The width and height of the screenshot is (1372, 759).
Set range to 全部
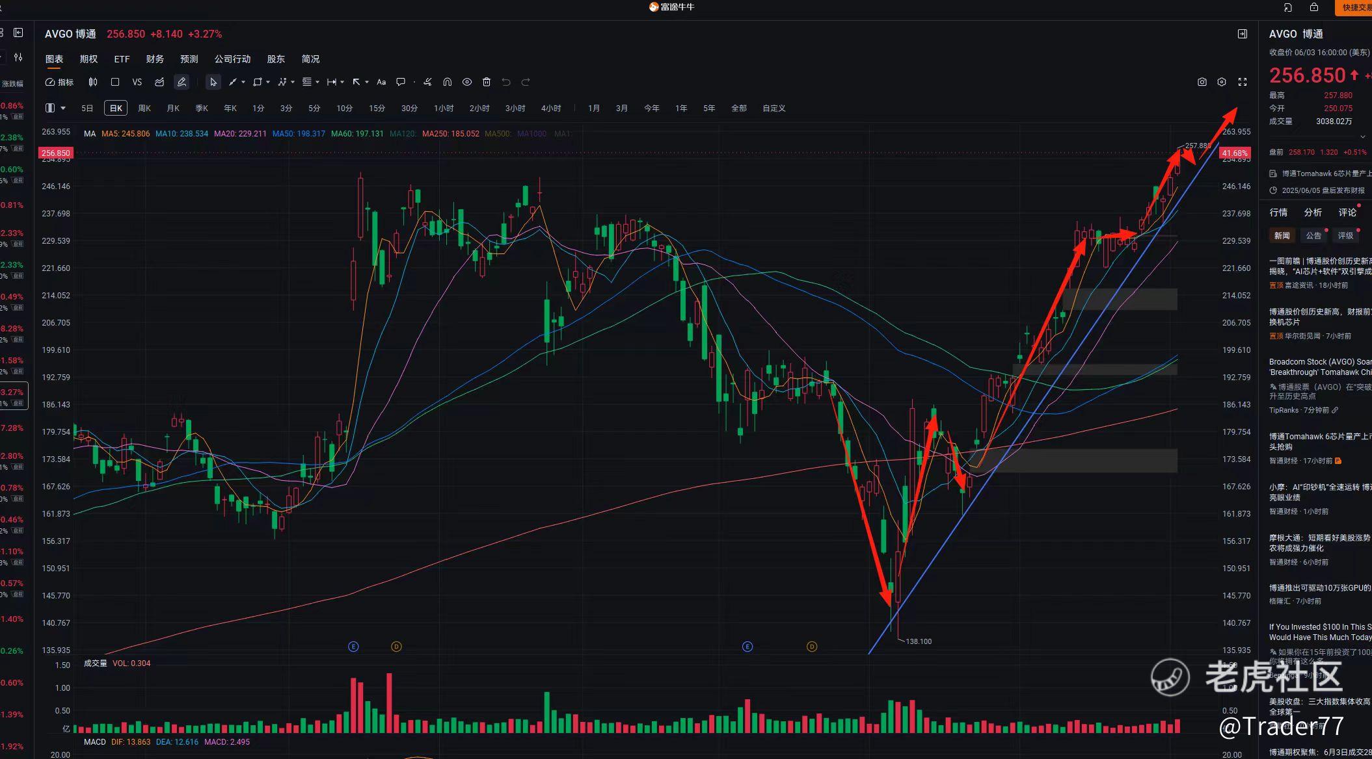click(x=739, y=109)
